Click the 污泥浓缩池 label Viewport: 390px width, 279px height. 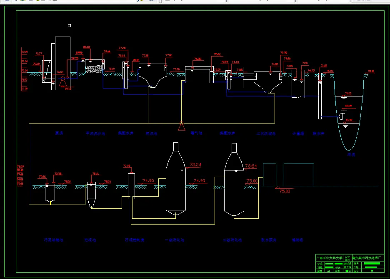[53, 240]
